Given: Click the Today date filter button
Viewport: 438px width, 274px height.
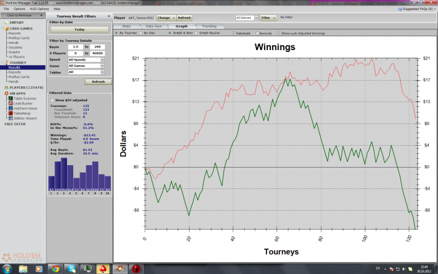Looking at the screenshot, I should tap(79, 29).
